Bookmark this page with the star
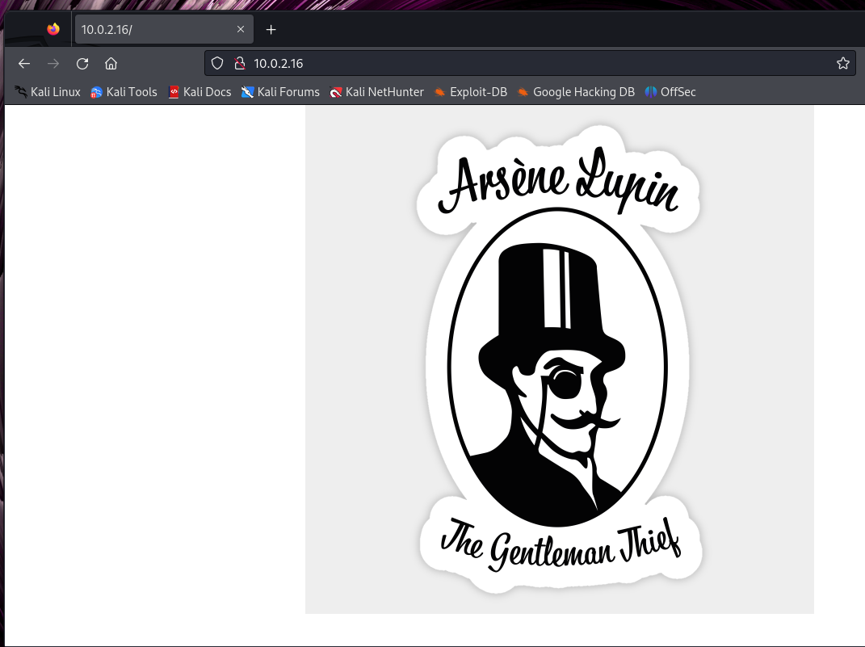The width and height of the screenshot is (865, 647). 842,64
